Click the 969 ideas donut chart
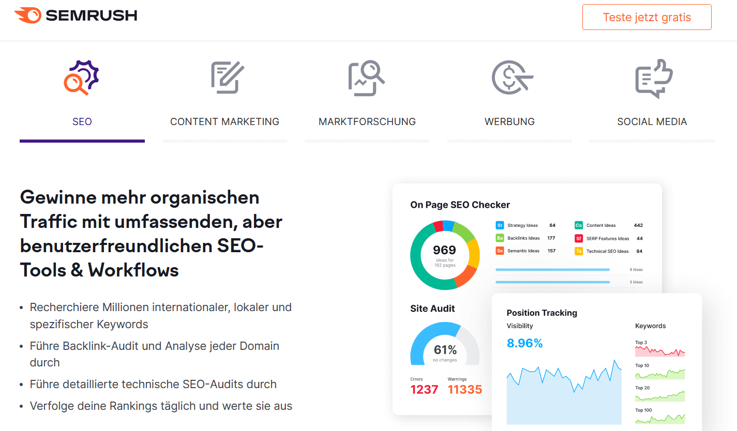 445,255
